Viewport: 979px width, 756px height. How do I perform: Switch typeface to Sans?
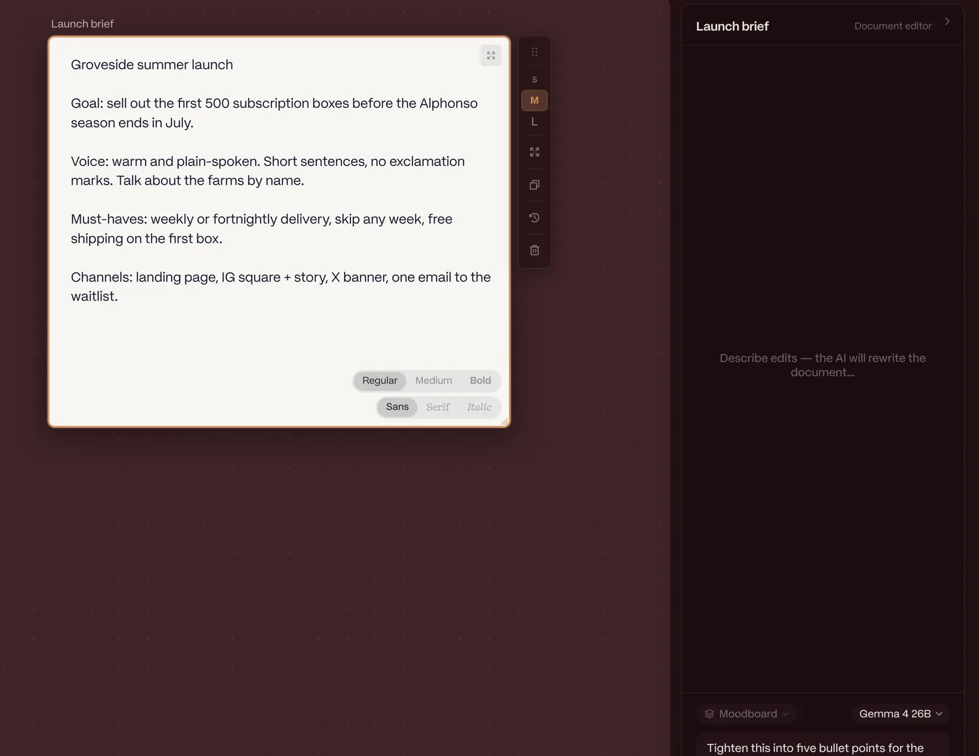coord(397,407)
